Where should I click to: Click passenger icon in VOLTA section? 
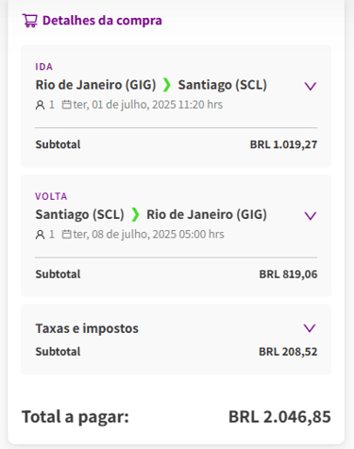(40, 235)
